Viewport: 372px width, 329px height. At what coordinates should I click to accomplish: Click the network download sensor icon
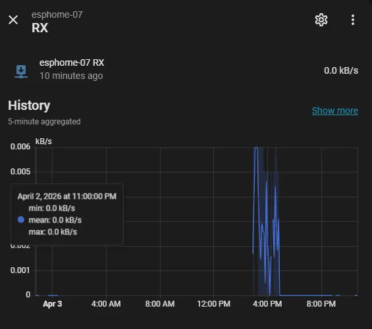21,72
